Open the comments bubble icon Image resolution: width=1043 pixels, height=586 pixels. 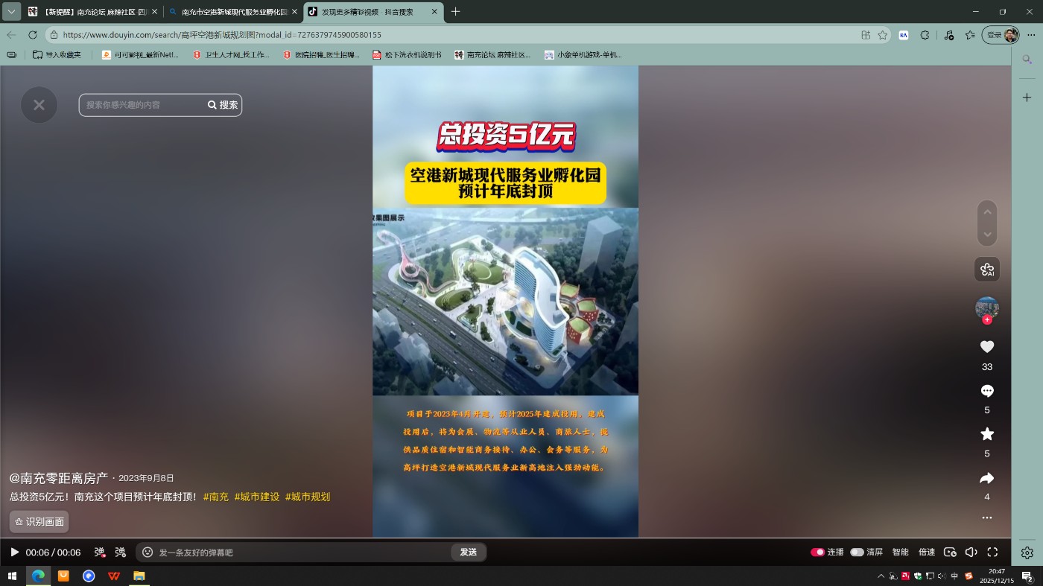[986, 391]
